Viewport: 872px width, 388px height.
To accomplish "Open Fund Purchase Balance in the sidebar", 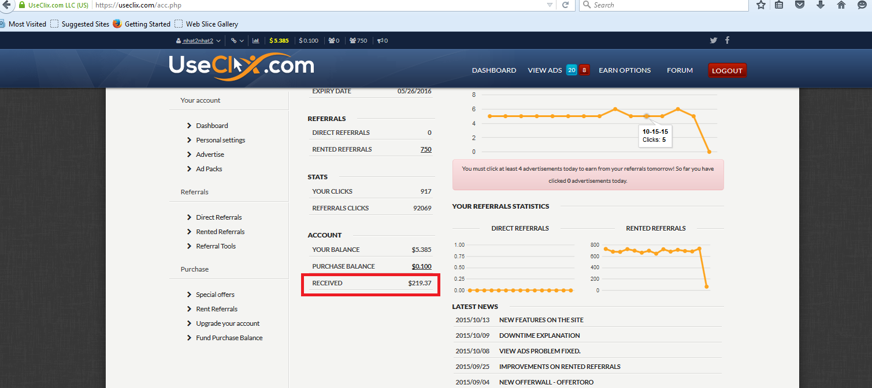I will (229, 338).
